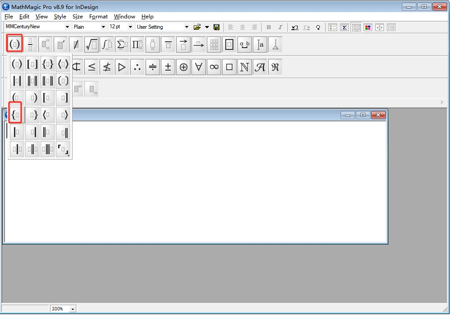Open the square root templates palette

(91, 44)
